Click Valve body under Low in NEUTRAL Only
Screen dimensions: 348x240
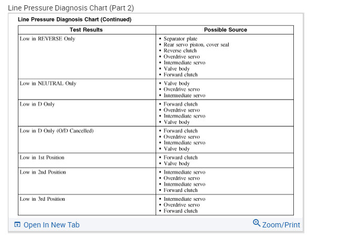tap(177, 83)
